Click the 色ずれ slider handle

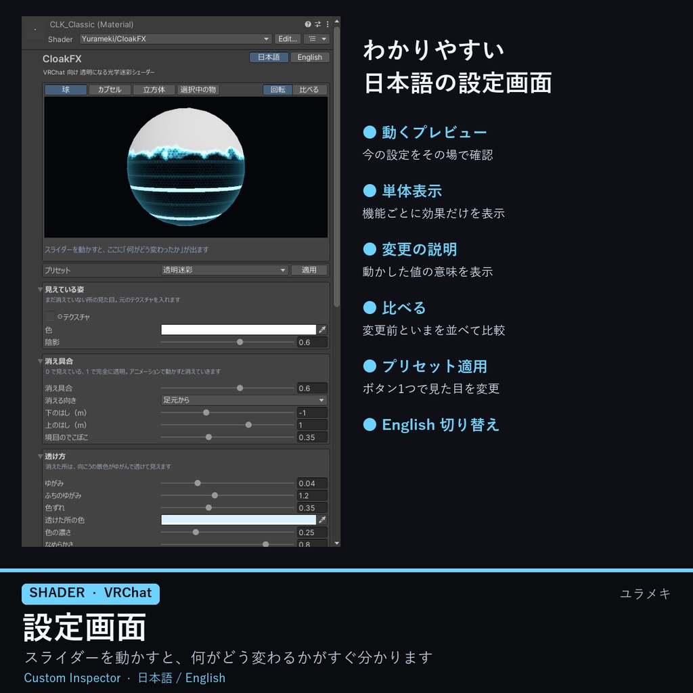(x=208, y=508)
